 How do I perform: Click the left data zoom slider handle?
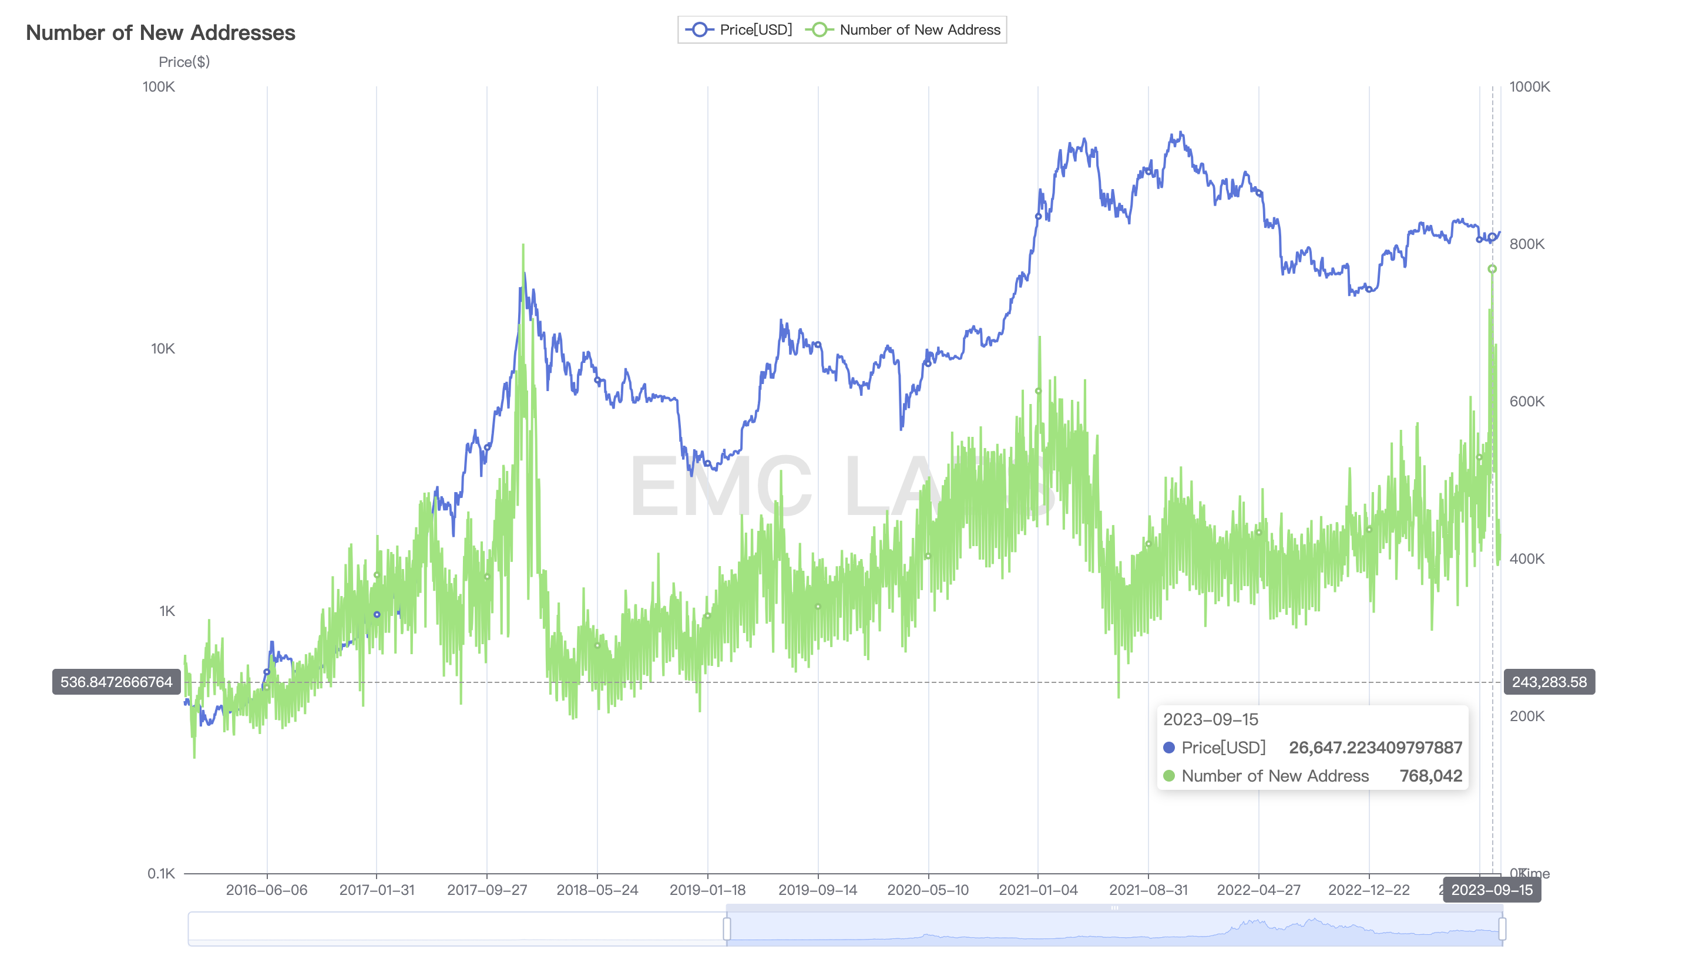pyautogui.click(x=727, y=928)
